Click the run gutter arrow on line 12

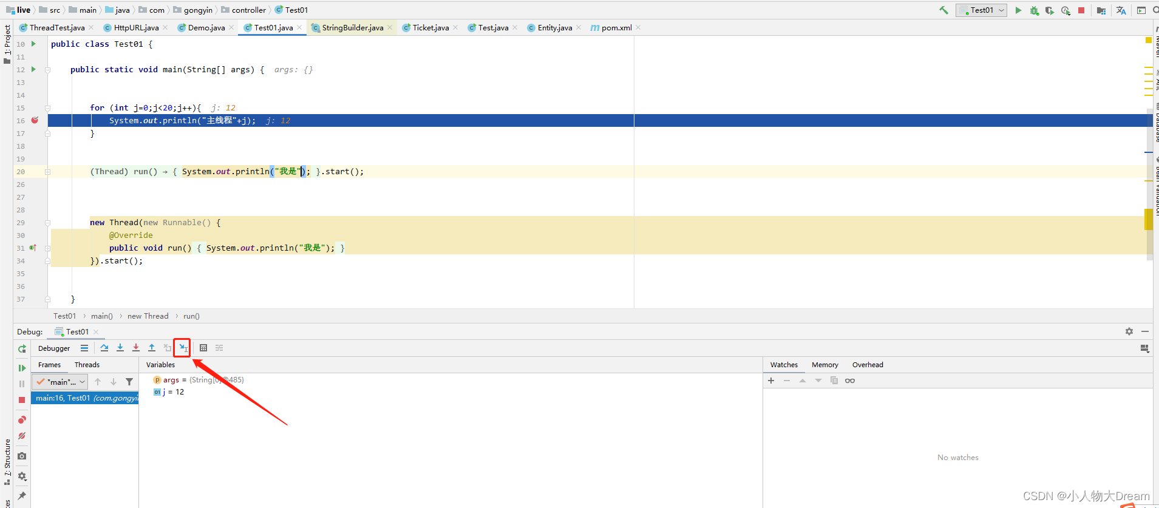point(33,69)
